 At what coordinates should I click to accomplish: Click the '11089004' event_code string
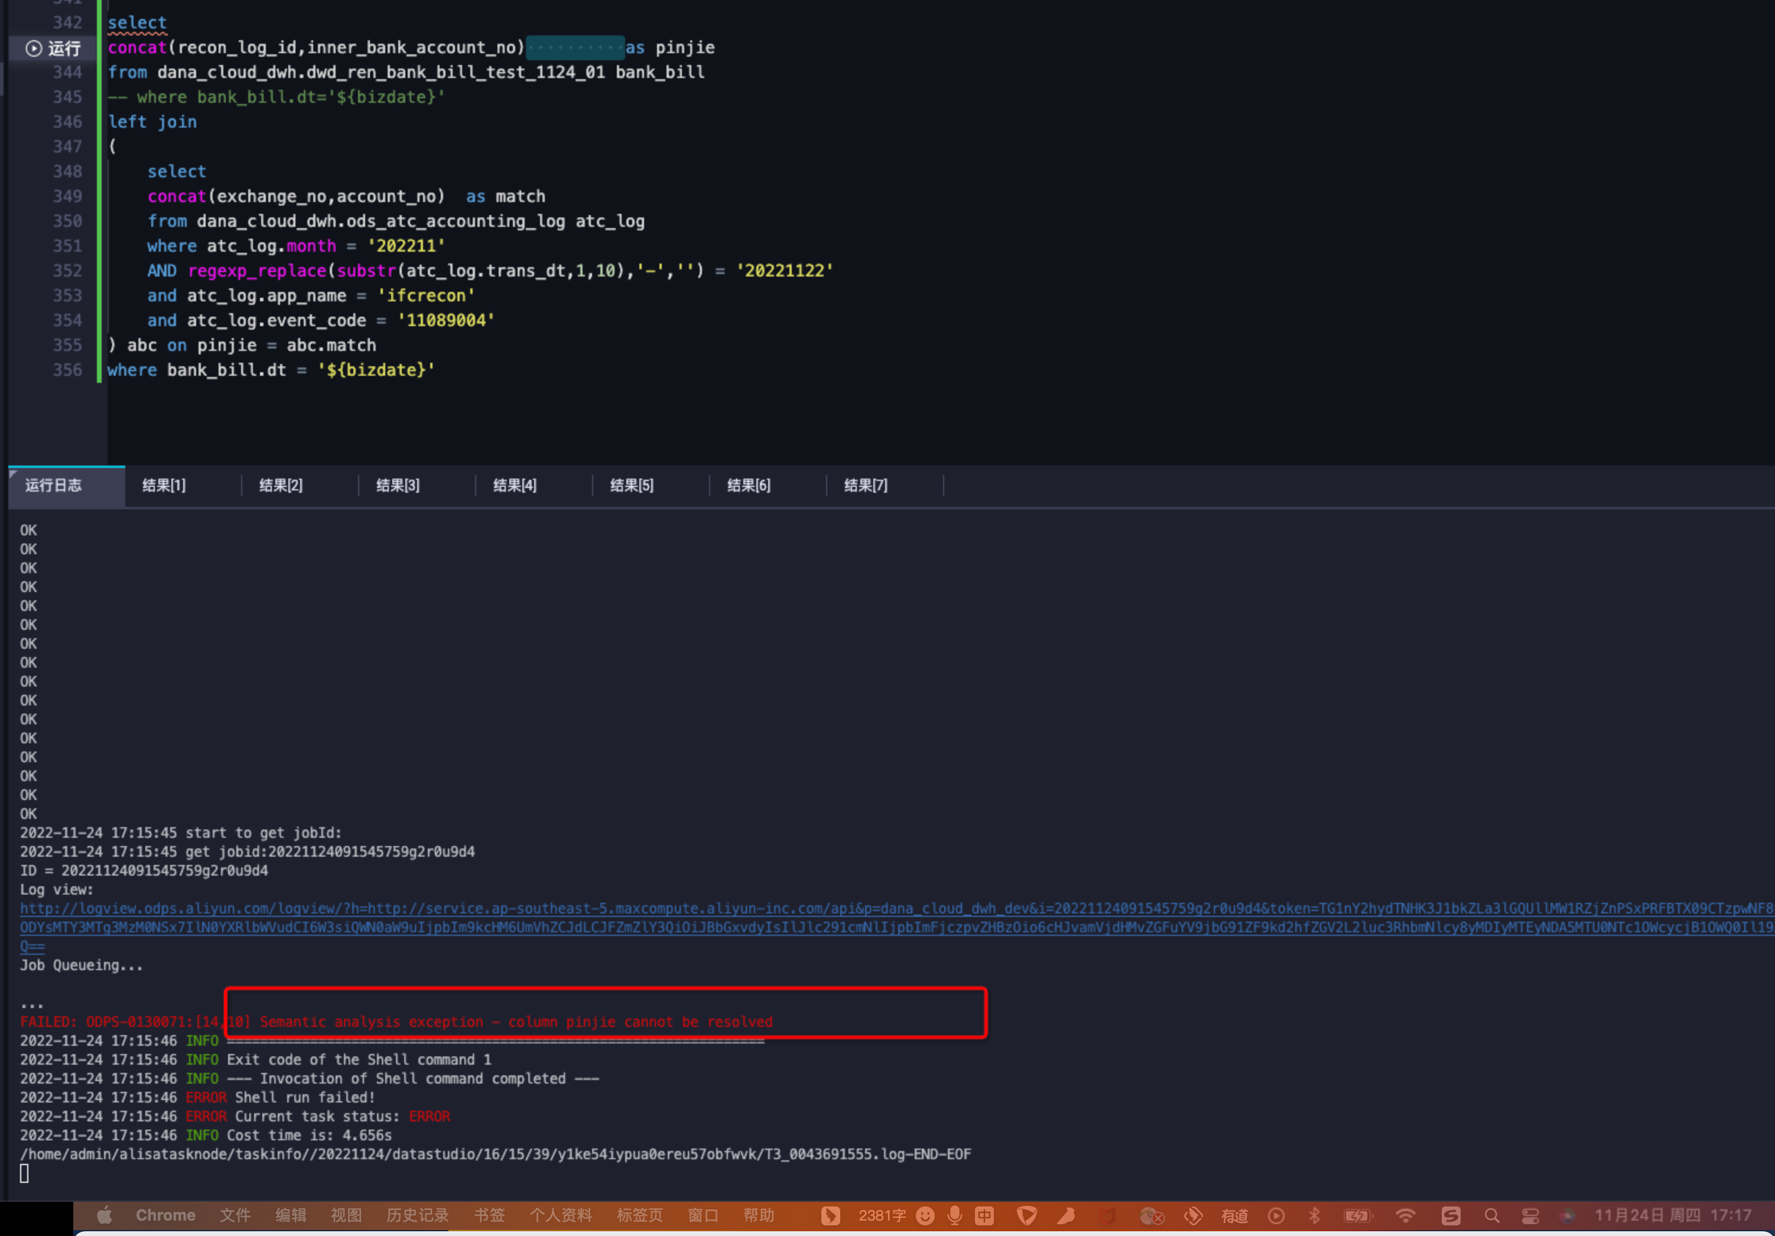coord(446,320)
